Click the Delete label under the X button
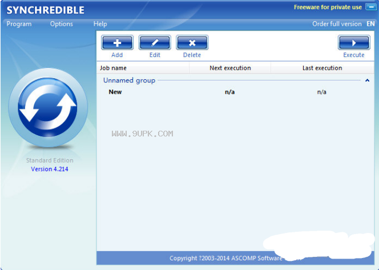Image resolution: width=379 pixels, height=270 pixels. (192, 55)
